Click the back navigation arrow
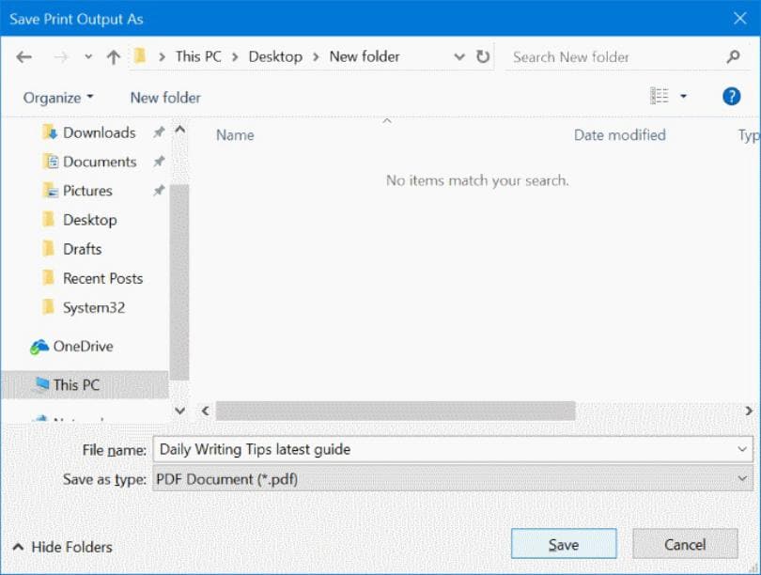 pyautogui.click(x=24, y=56)
